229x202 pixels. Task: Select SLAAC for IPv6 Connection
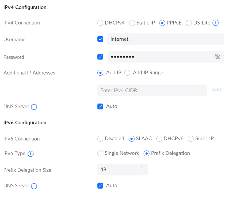click(x=131, y=139)
